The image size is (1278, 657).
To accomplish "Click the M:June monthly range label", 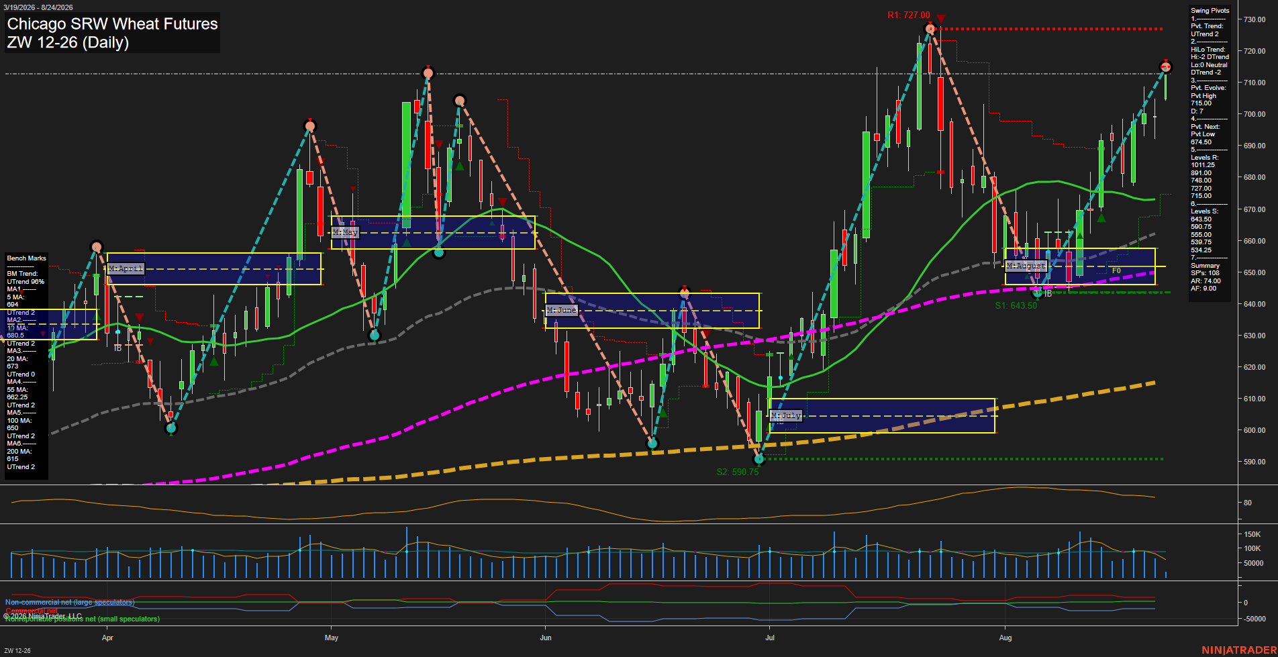I will (561, 310).
